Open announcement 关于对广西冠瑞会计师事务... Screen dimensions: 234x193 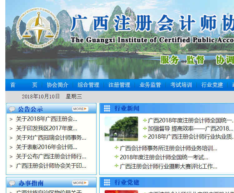pos(51,138)
